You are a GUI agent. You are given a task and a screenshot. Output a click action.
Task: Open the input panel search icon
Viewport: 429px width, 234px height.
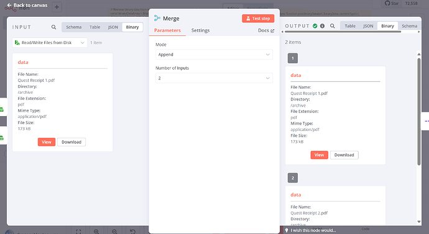(53, 27)
